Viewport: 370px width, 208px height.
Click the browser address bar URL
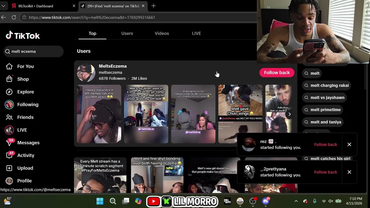coord(92,17)
